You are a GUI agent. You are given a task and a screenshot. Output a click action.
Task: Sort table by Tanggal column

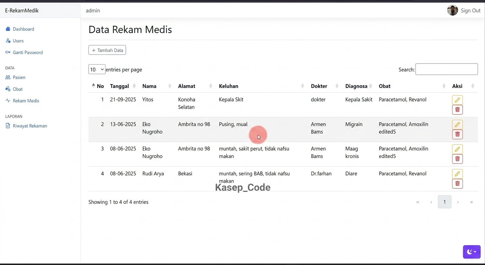click(x=123, y=86)
